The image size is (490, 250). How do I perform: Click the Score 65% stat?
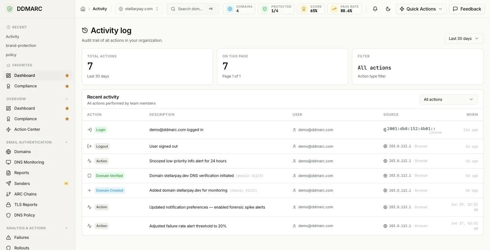(311, 9)
